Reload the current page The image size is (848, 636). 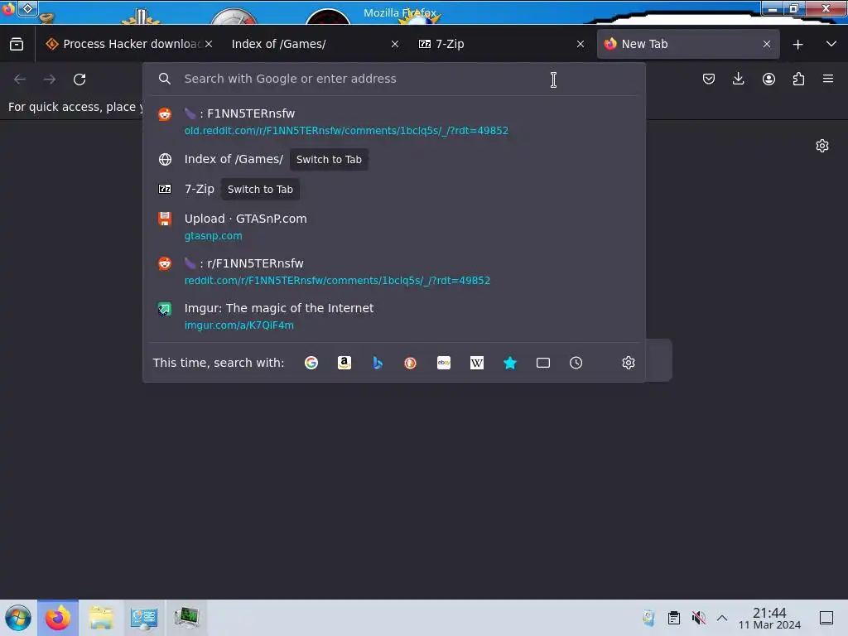click(79, 79)
